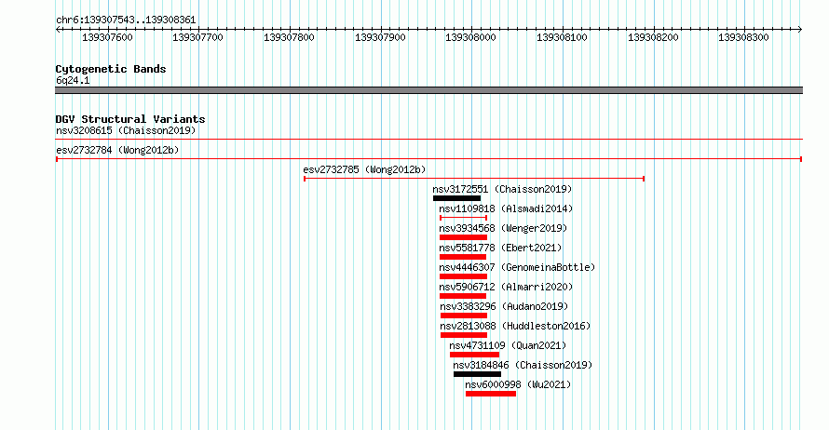Open nsv1109818 (Alsmadi2014) variant label
The width and height of the screenshot is (829, 430).
pyautogui.click(x=506, y=208)
